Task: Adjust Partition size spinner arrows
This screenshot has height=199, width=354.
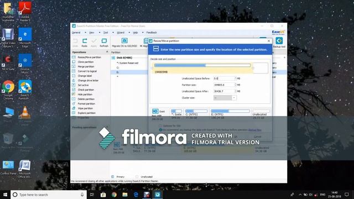Action: [236, 85]
